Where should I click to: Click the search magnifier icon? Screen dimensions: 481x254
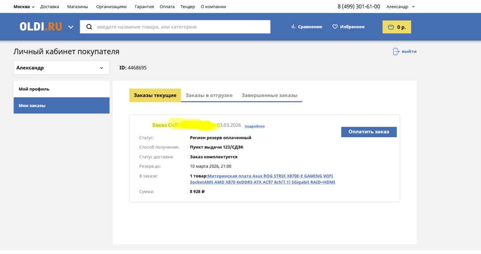pyautogui.click(x=89, y=27)
